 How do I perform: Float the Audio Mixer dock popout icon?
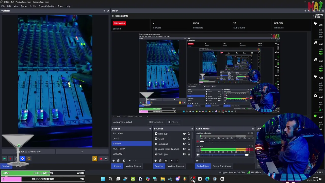[x=253, y=129]
